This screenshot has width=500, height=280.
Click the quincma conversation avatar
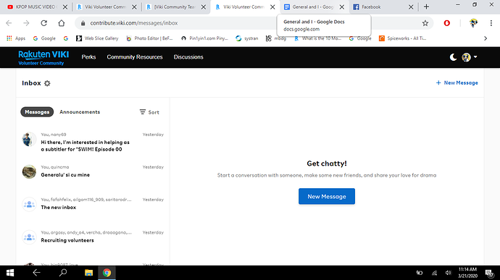pos(29,171)
